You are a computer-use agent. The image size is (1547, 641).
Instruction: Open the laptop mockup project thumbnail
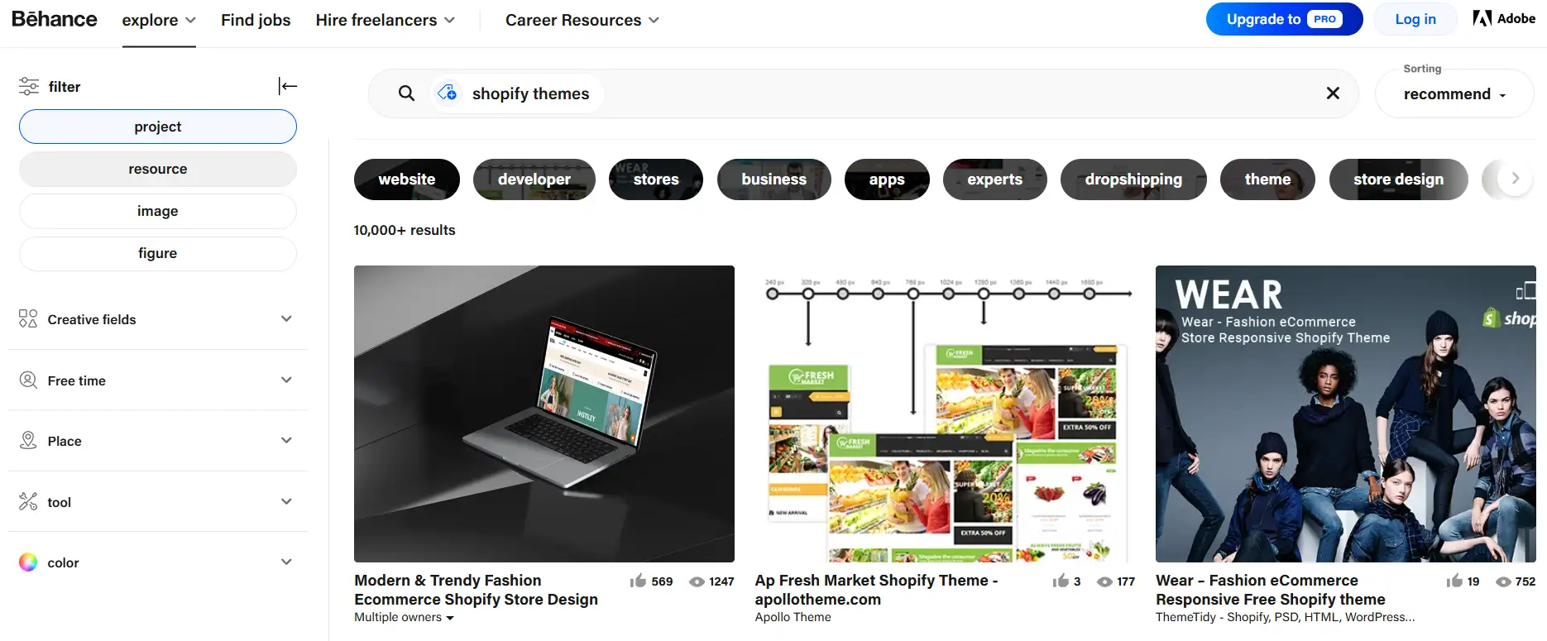[544, 414]
